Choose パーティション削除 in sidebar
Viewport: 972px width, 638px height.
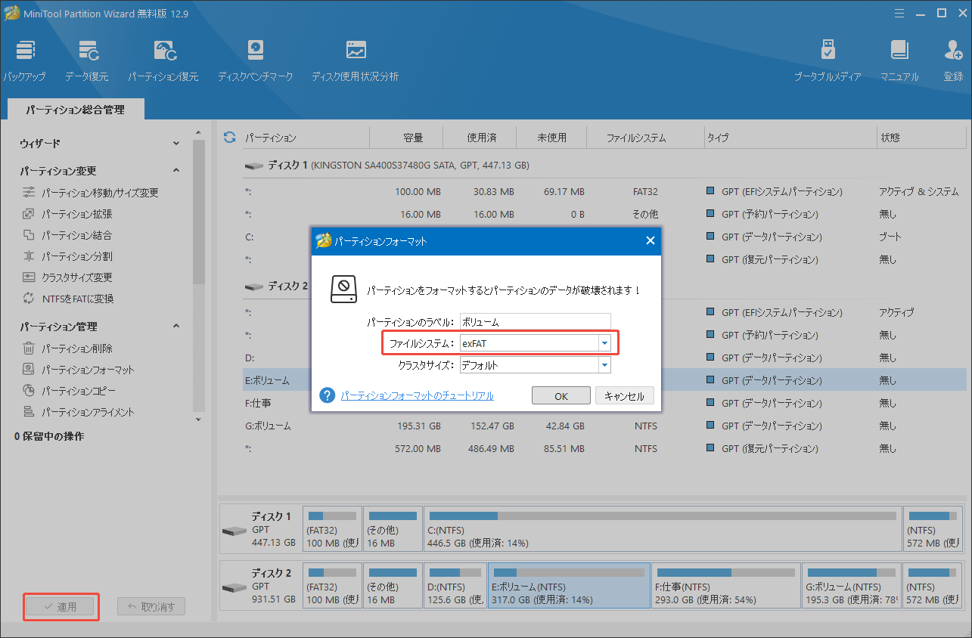click(67, 348)
